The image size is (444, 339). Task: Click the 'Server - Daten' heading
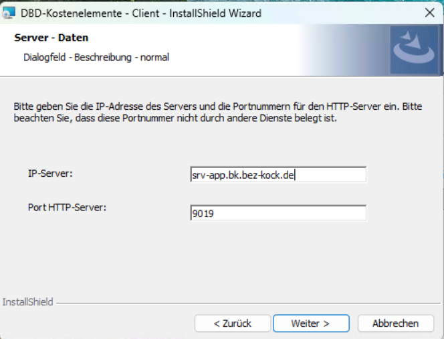[51, 38]
